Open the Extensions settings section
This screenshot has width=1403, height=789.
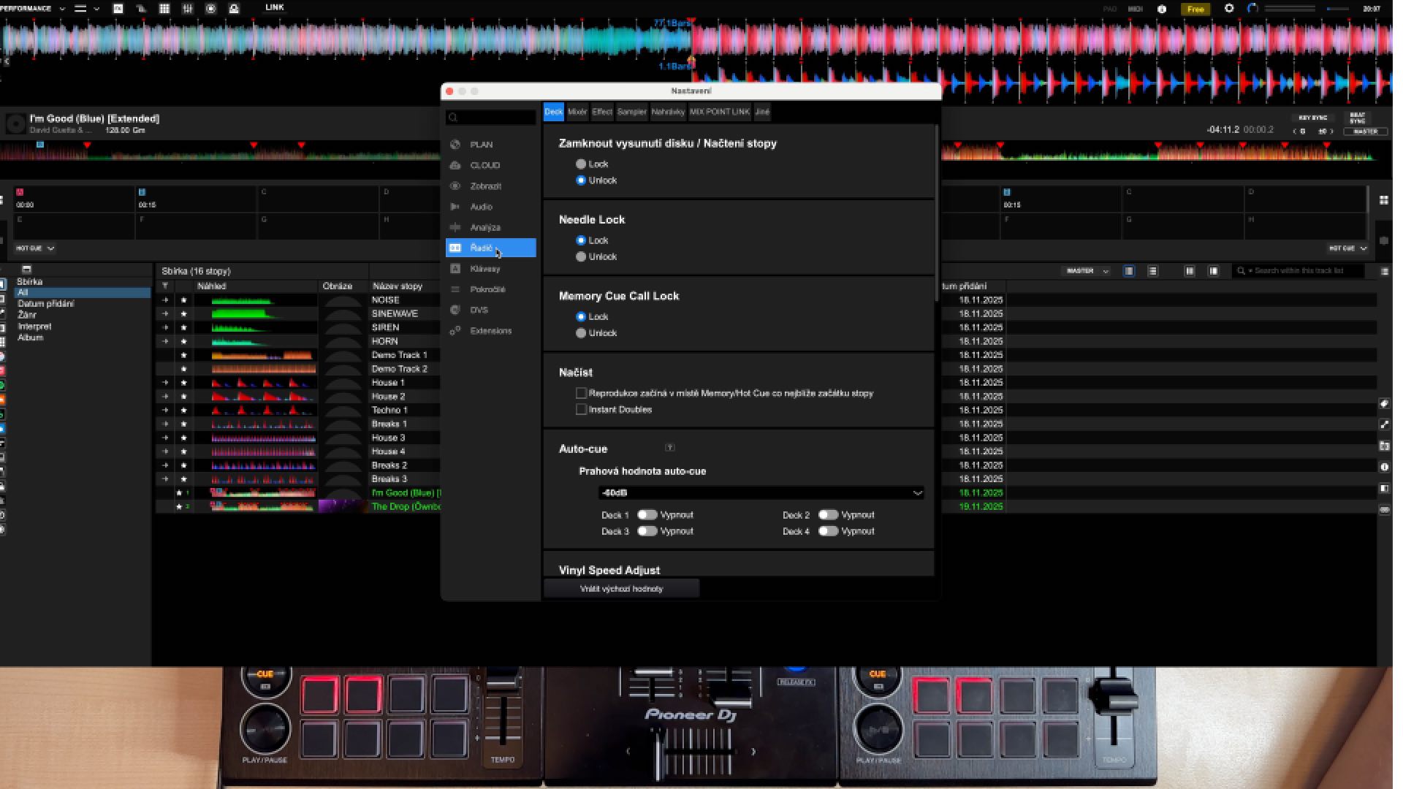(x=490, y=332)
